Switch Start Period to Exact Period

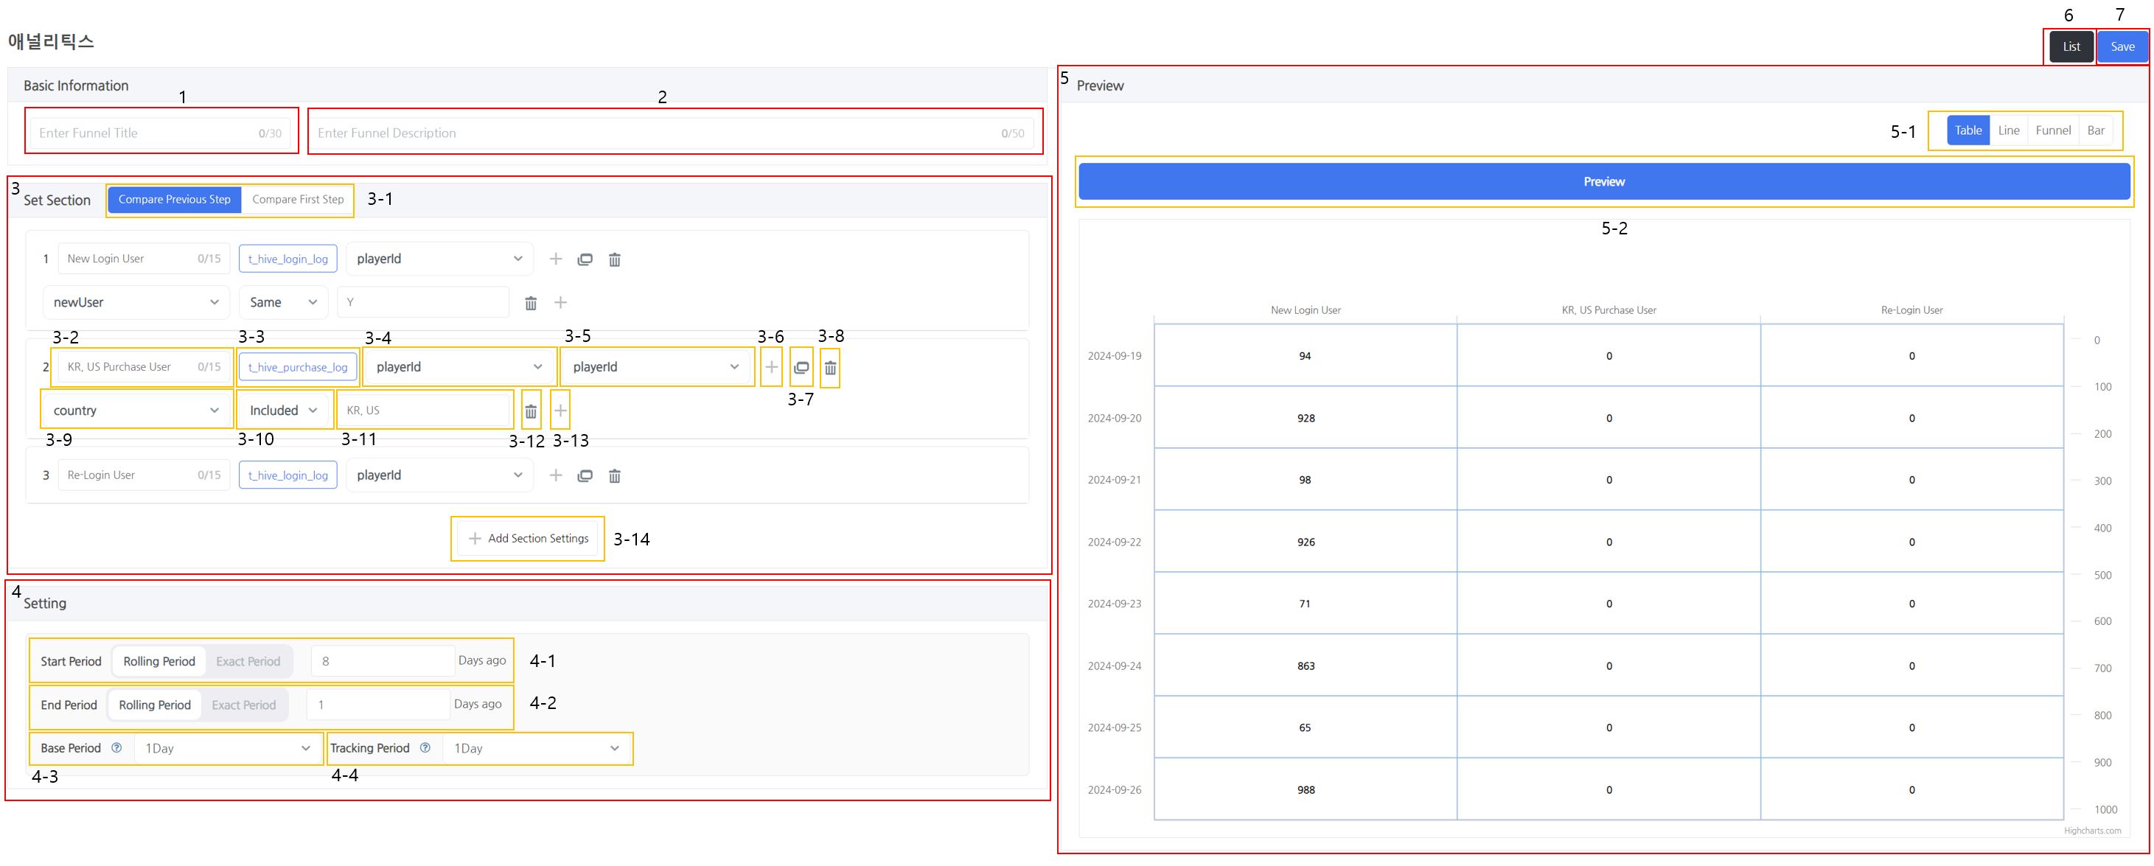click(x=248, y=661)
